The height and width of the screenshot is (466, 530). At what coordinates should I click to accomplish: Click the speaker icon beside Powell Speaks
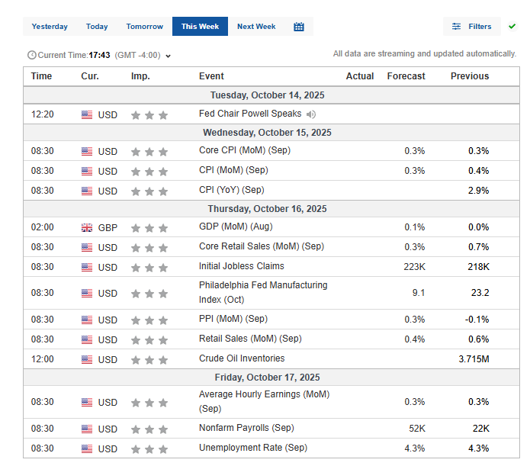[311, 114]
